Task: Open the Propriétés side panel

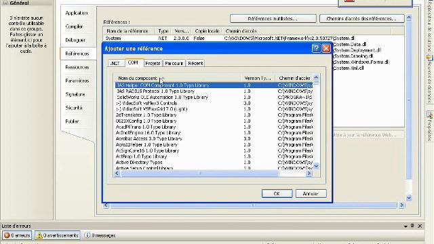Action: pos(429,127)
